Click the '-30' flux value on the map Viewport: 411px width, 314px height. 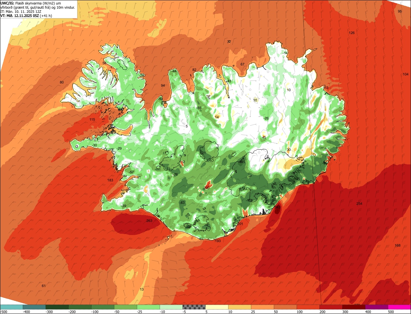point(94,145)
